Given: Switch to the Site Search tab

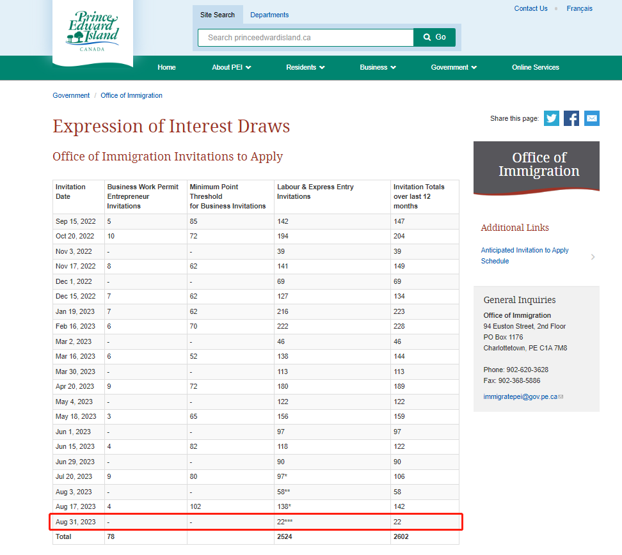Looking at the screenshot, I should tap(218, 15).
